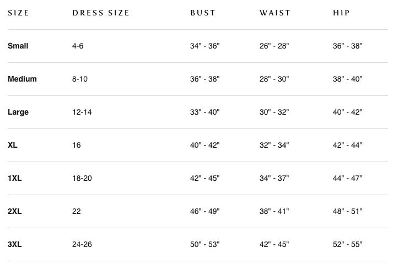Select the Medium size row label

click(22, 79)
